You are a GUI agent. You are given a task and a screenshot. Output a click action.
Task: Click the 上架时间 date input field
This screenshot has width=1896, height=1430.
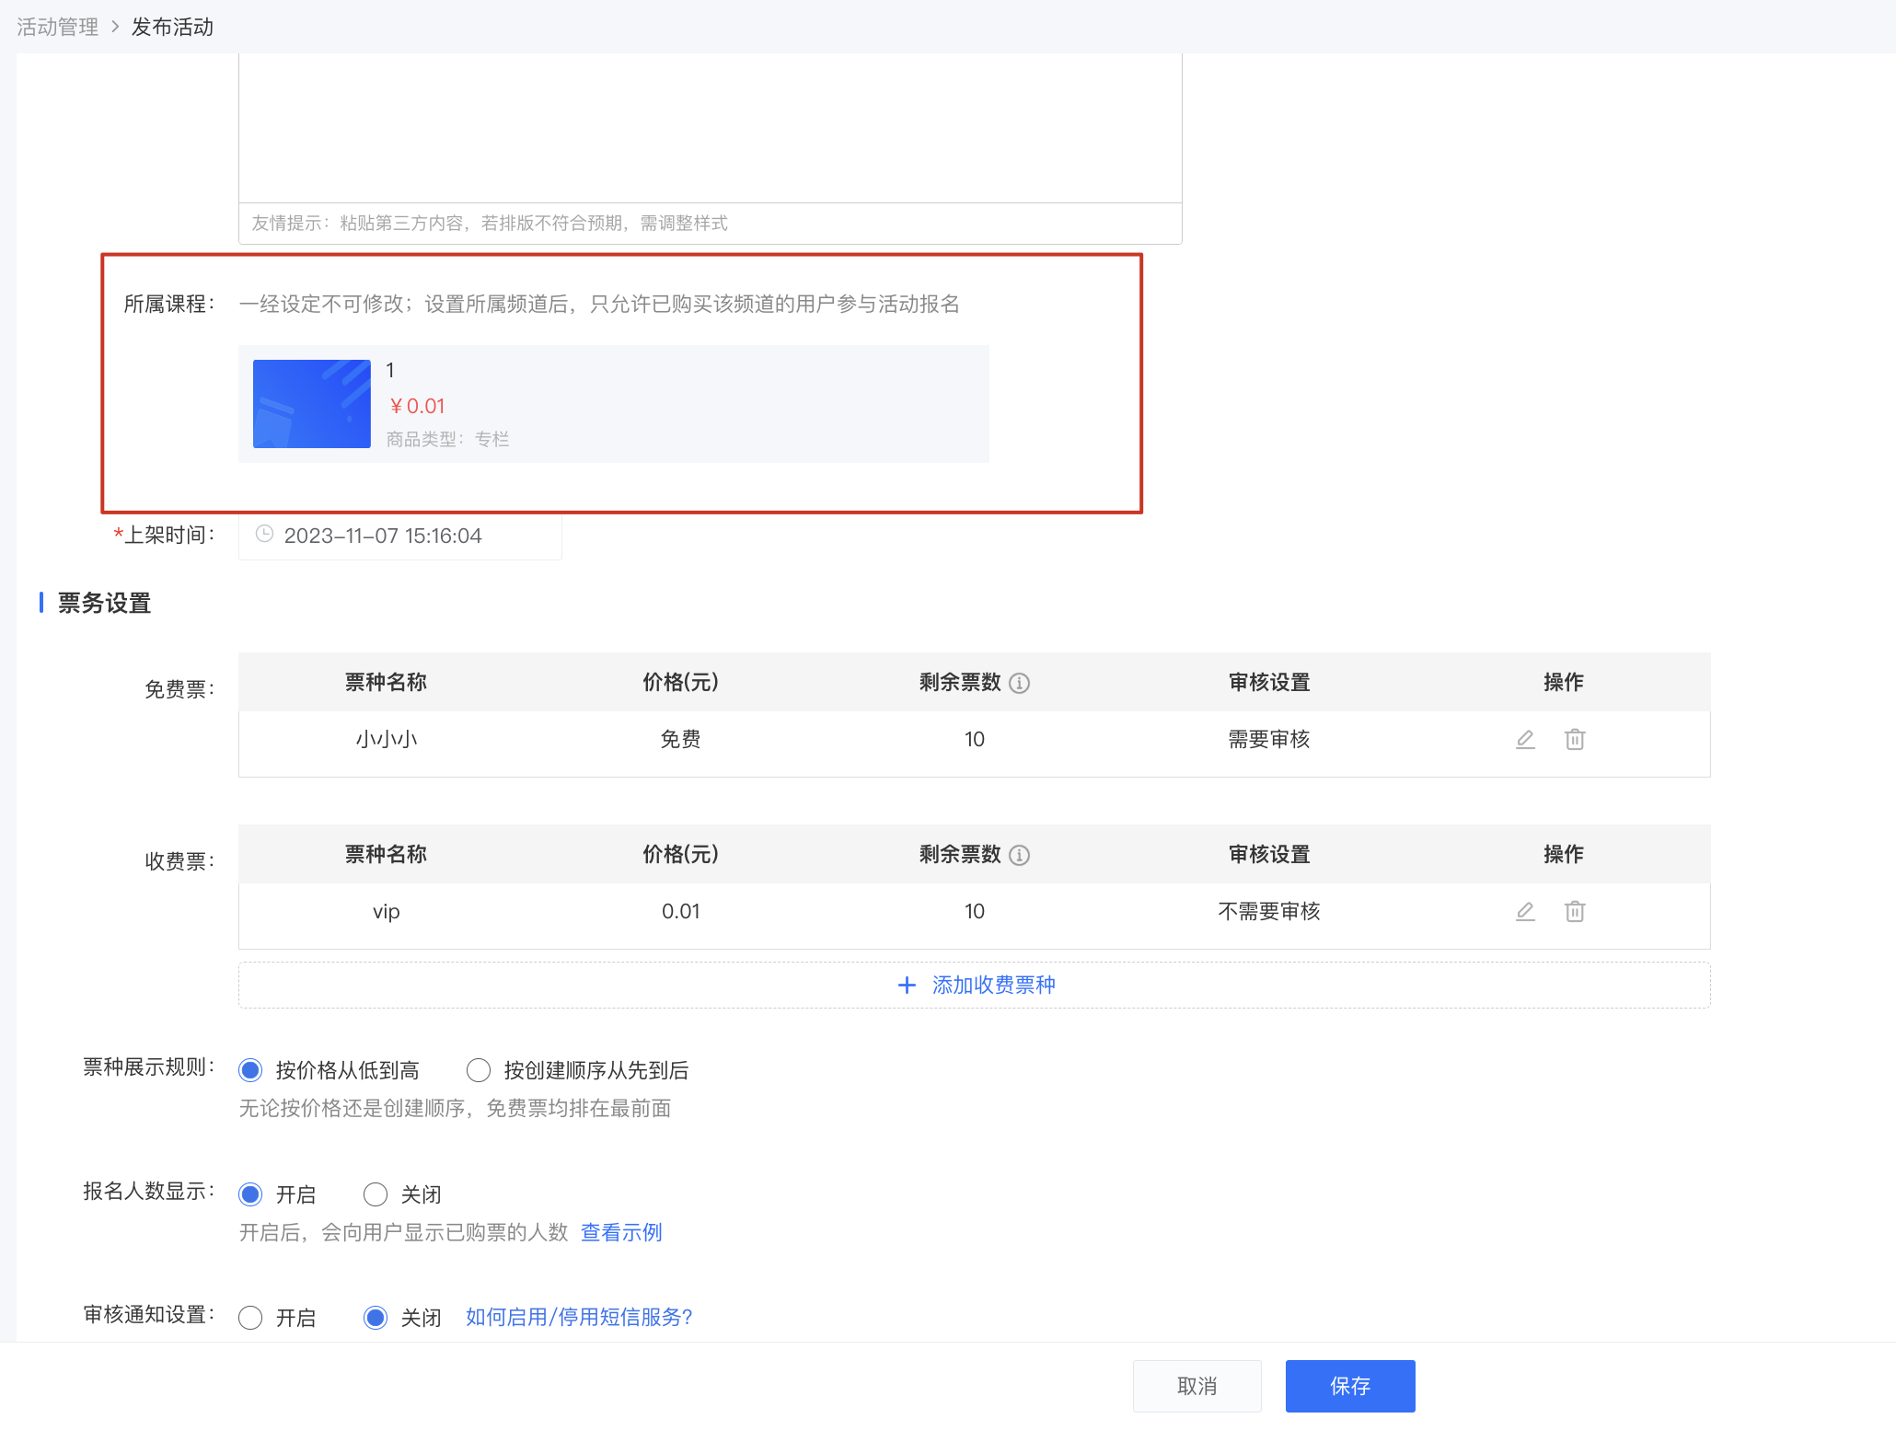click(x=400, y=536)
